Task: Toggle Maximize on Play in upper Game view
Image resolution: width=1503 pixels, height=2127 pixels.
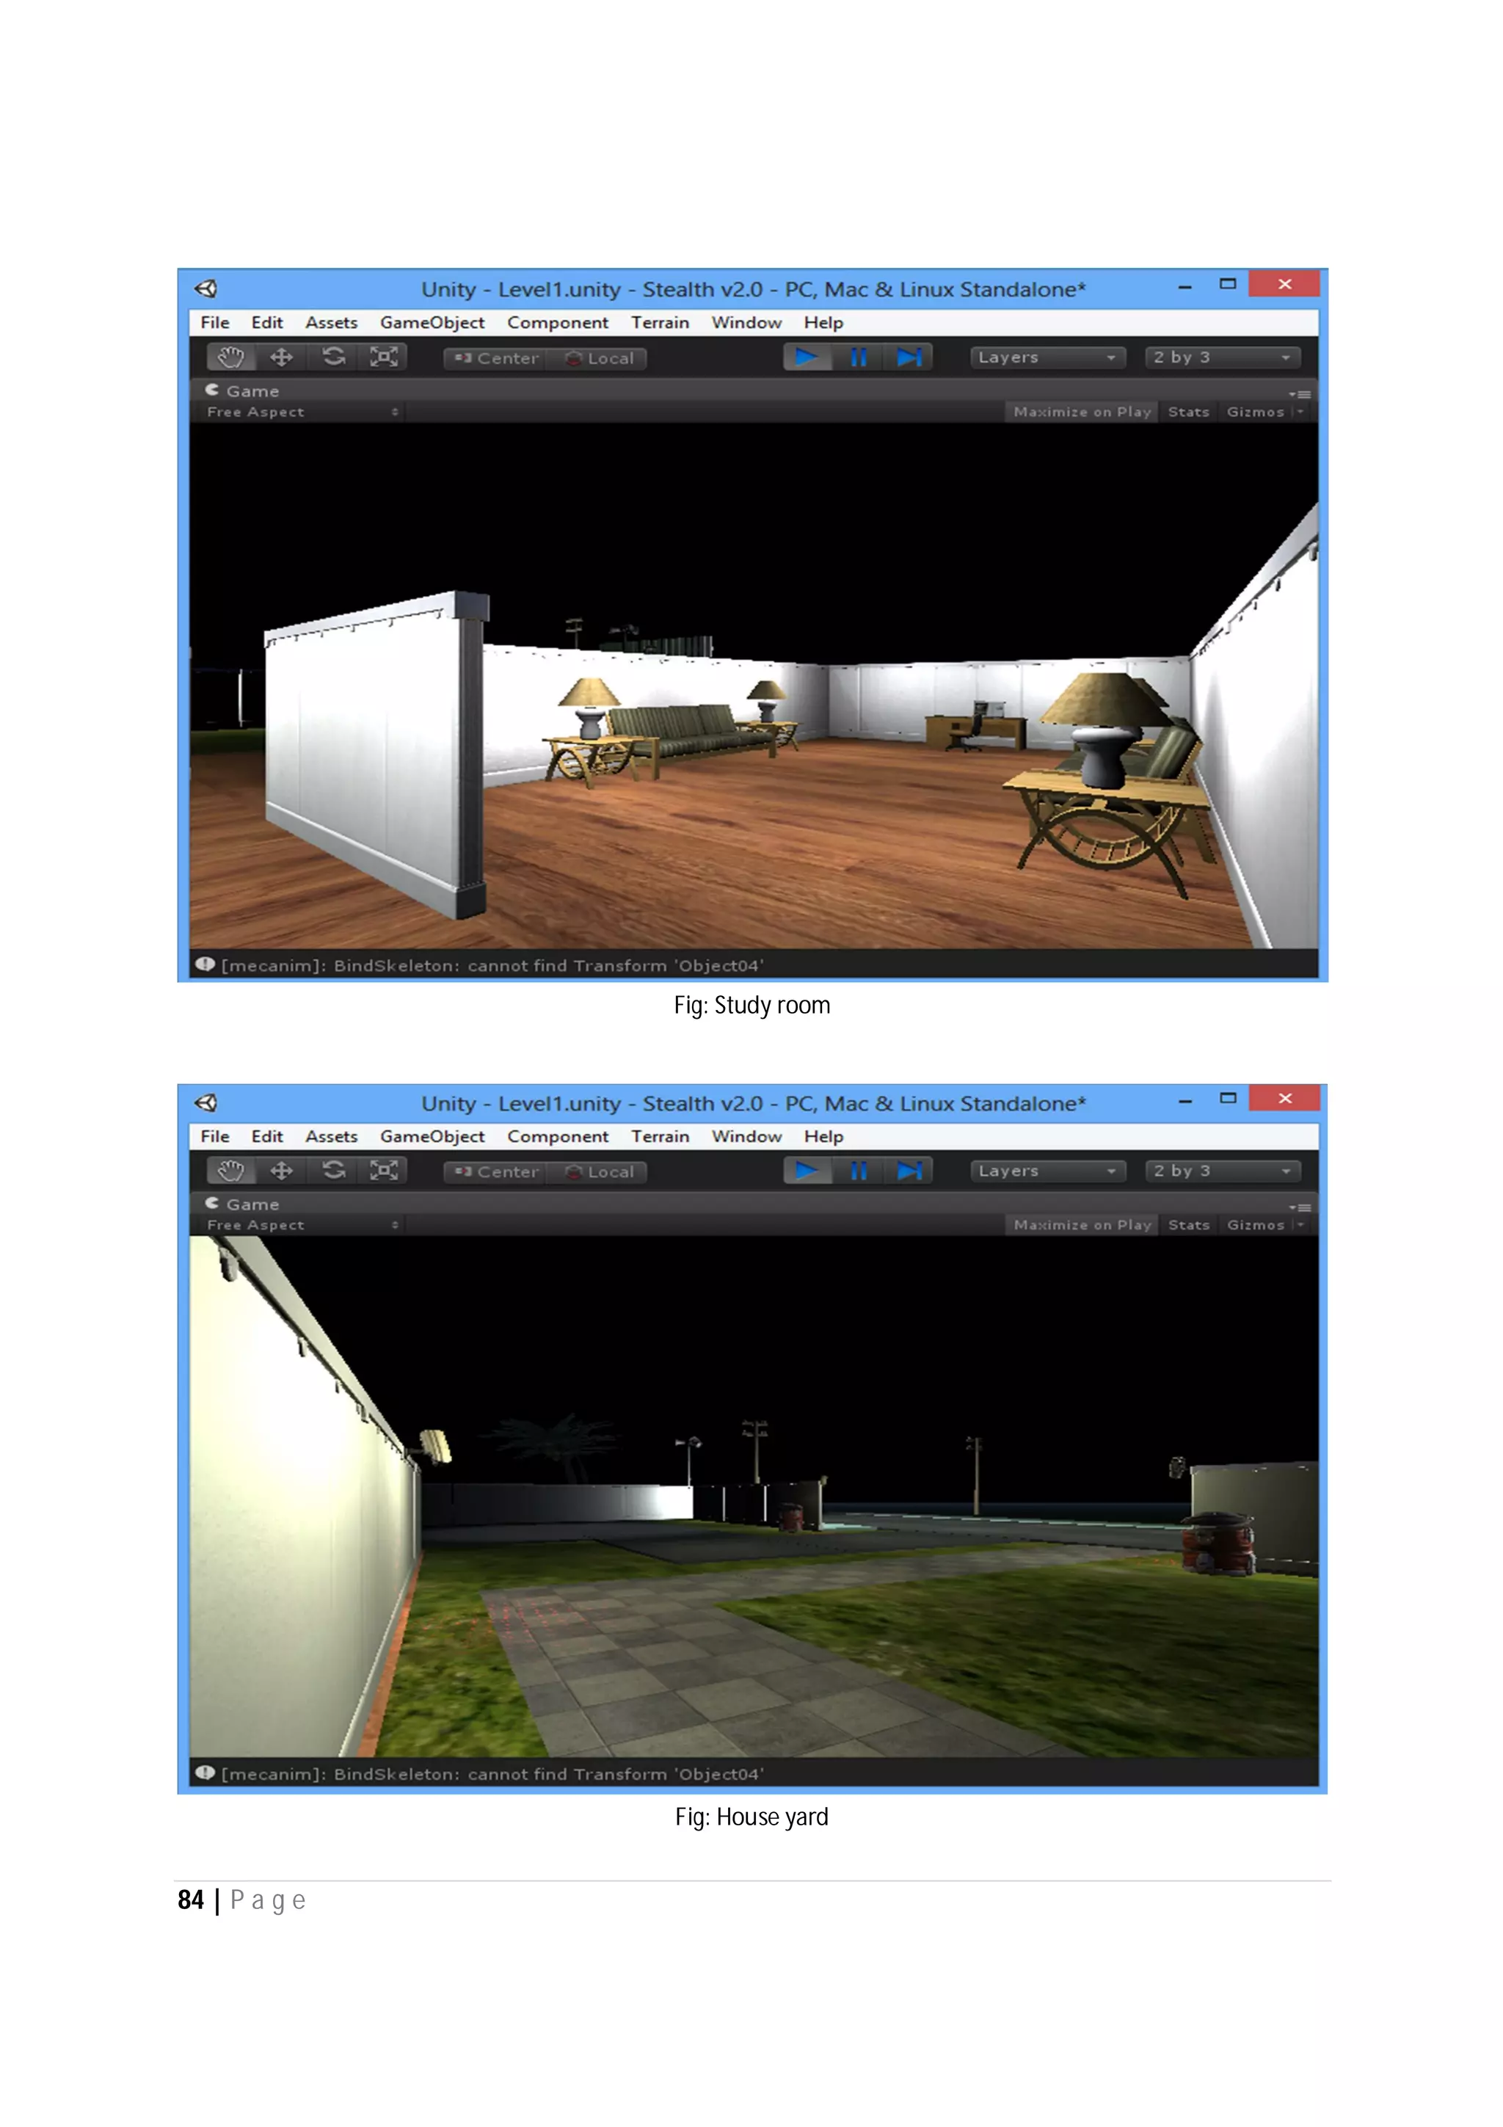Action: (x=1081, y=412)
